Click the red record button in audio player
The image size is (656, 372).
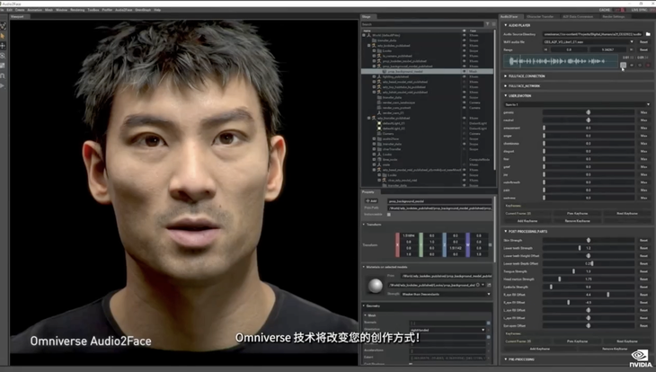click(648, 65)
